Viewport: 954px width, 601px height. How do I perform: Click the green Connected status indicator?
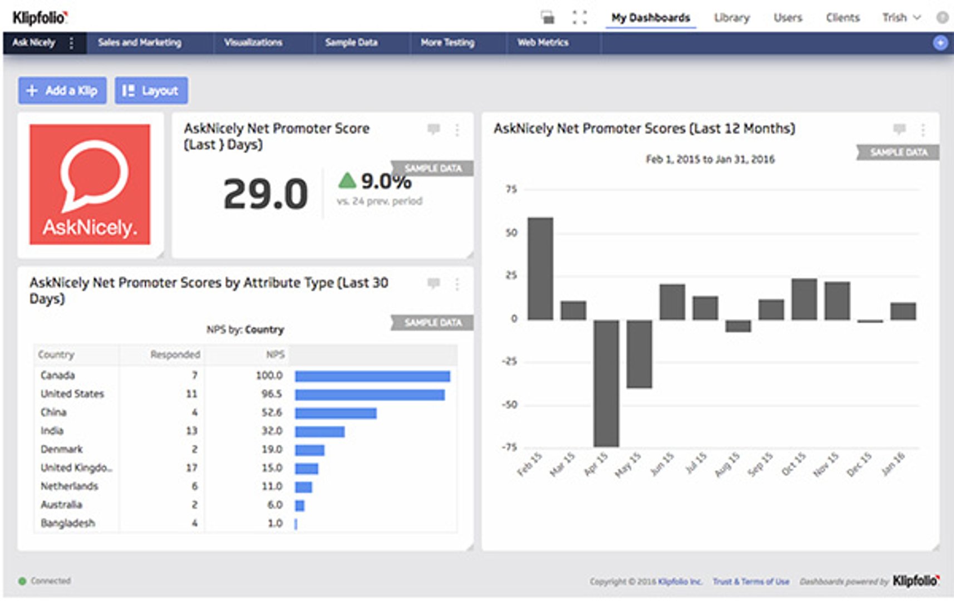point(22,581)
